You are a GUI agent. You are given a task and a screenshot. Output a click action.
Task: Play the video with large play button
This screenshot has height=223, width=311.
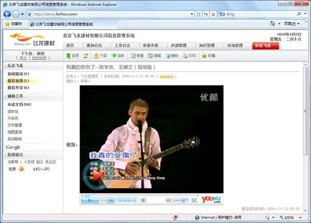click(x=97, y=175)
